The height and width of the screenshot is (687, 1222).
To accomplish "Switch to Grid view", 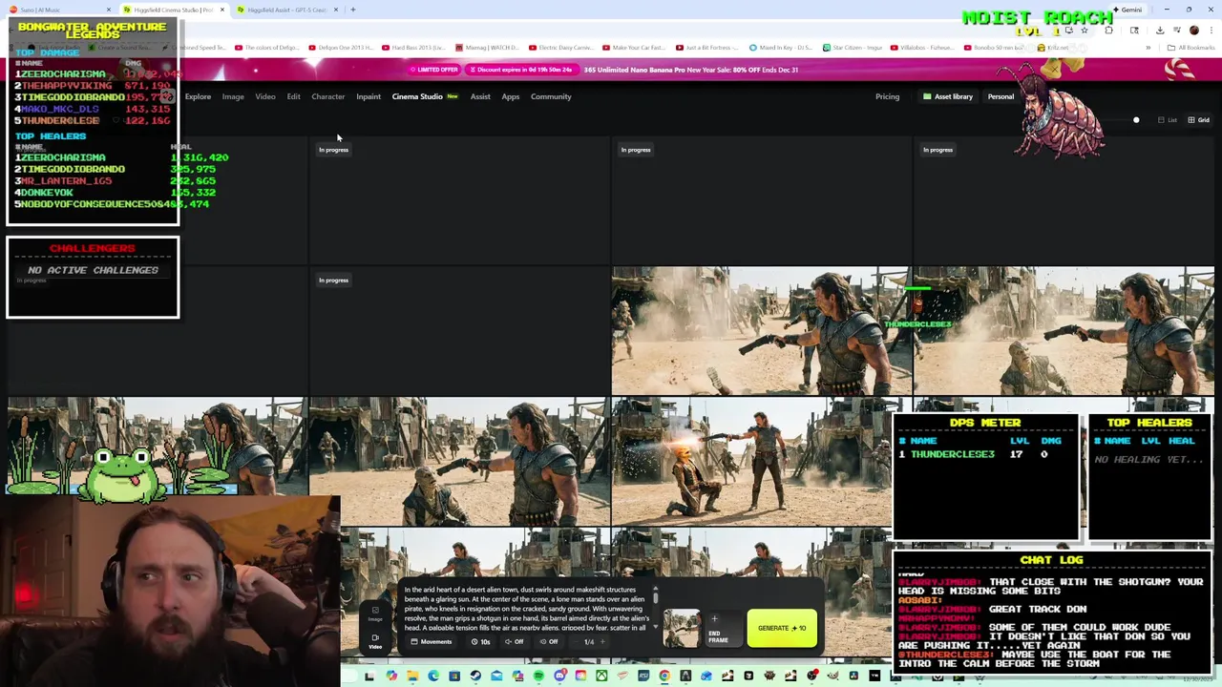I will tap(1199, 120).
